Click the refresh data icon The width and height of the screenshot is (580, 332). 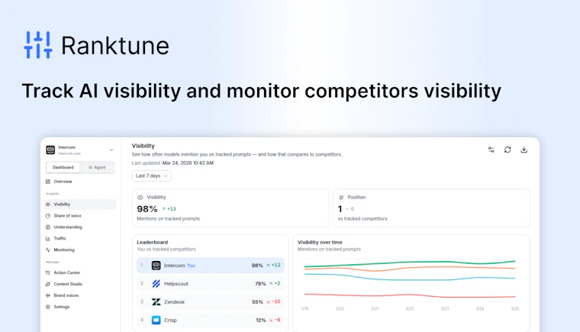tap(507, 150)
